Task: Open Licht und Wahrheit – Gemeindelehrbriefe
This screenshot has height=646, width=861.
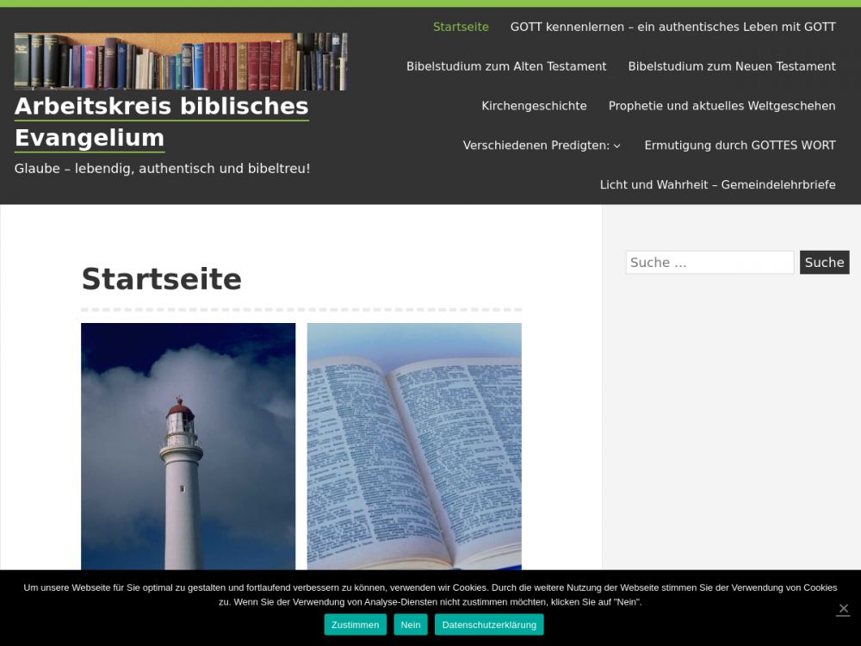Action: (x=717, y=185)
